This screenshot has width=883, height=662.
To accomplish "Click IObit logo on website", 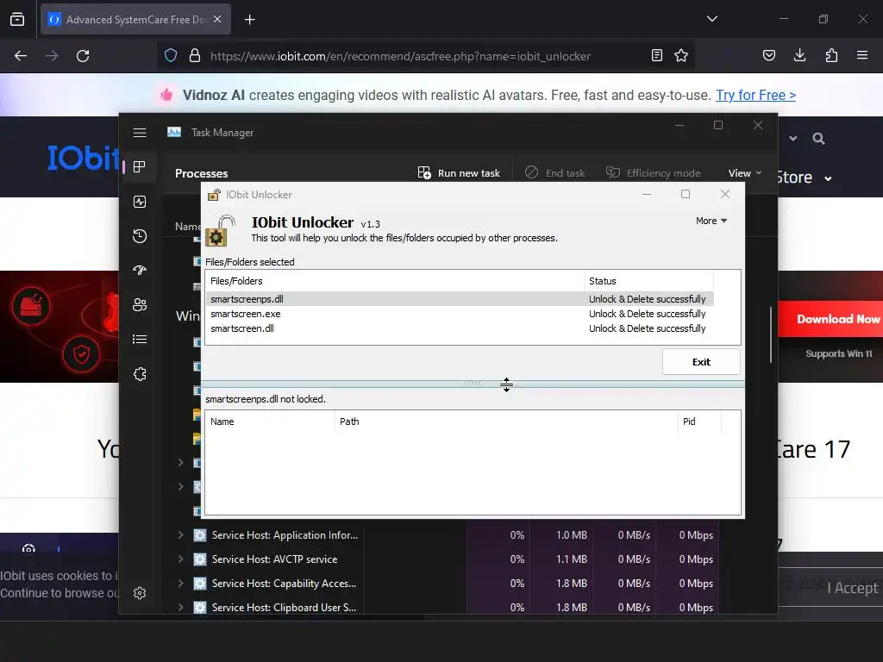I will pos(83,158).
